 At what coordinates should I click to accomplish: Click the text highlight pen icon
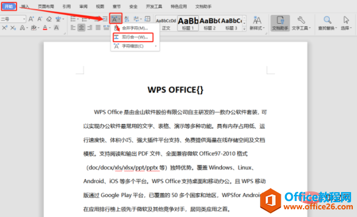34,28
